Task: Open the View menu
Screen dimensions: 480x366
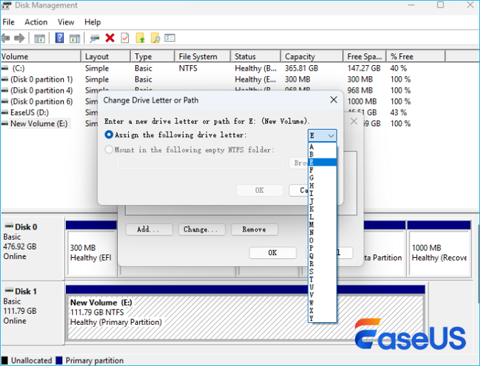Action: (x=66, y=22)
